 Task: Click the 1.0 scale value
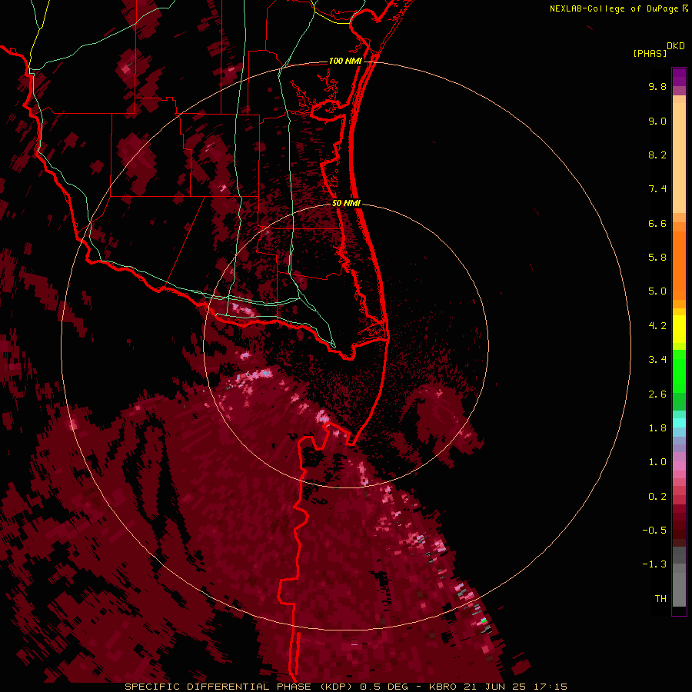pyautogui.click(x=657, y=462)
